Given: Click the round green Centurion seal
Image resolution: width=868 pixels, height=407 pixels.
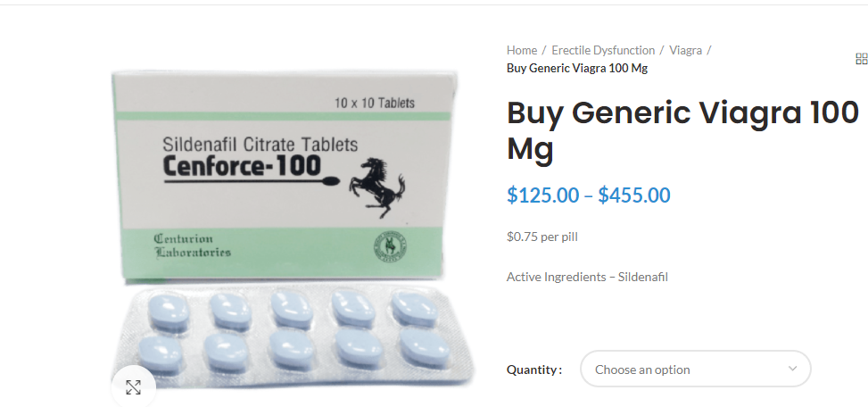Looking at the screenshot, I should (386, 245).
